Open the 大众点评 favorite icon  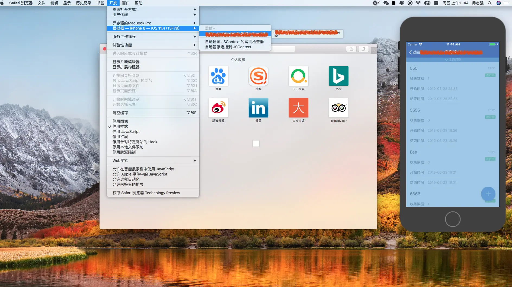tap(299, 108)
